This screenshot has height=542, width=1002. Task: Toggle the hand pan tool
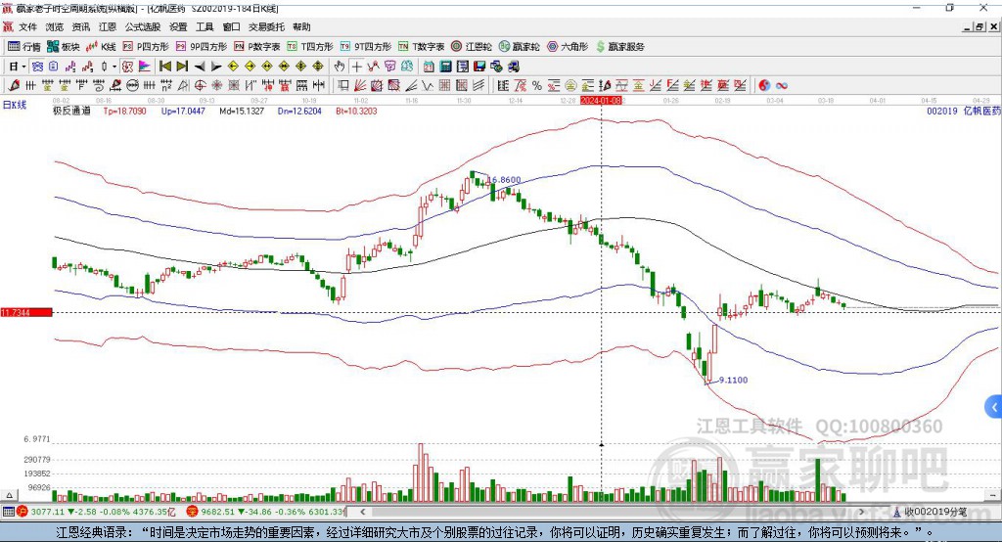(x=340, y=67)
